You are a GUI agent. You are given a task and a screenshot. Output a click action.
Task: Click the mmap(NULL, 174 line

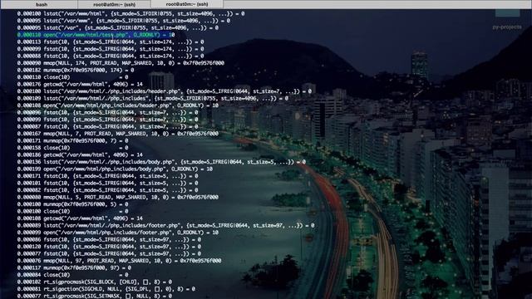[121, 63]
